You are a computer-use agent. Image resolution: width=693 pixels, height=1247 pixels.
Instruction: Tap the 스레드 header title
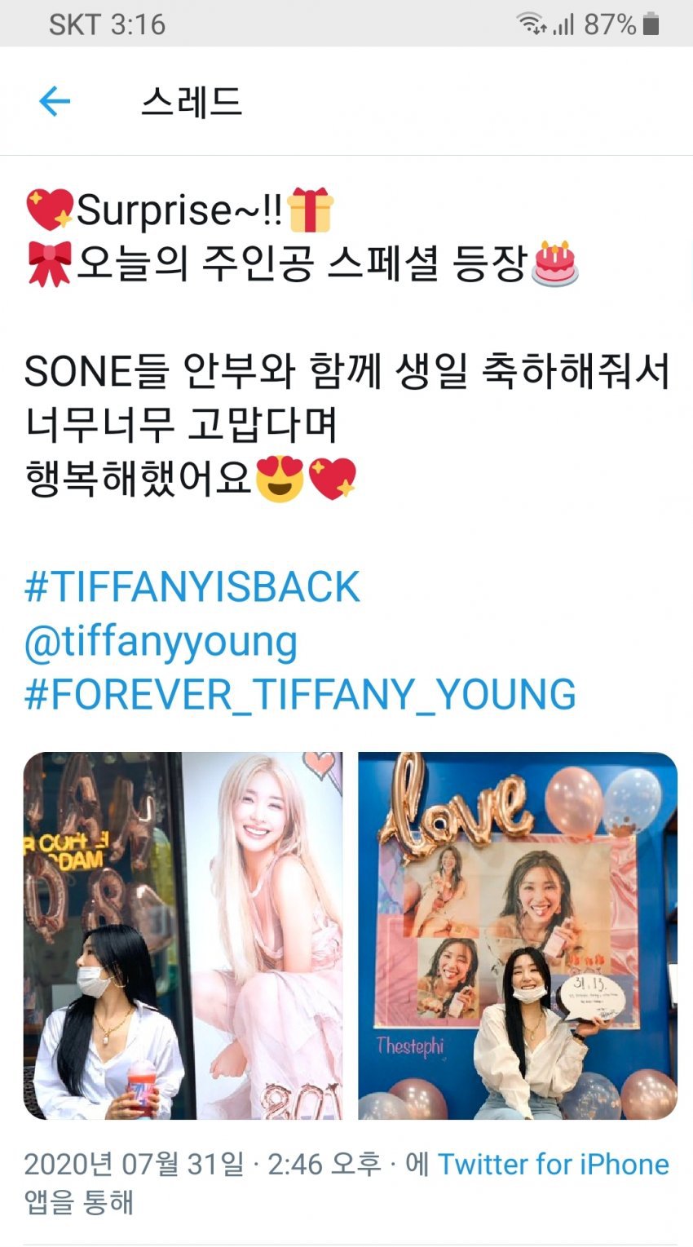click(x=192, y=102)
